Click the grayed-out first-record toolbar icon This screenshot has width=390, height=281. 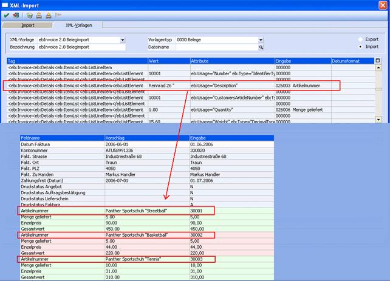point(58,16)
